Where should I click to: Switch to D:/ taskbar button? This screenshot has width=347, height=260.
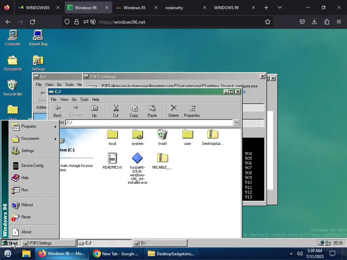tap(160, 243)
